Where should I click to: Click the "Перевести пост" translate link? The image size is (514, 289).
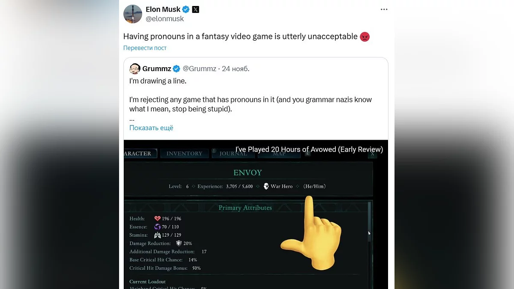coord(145,48)
